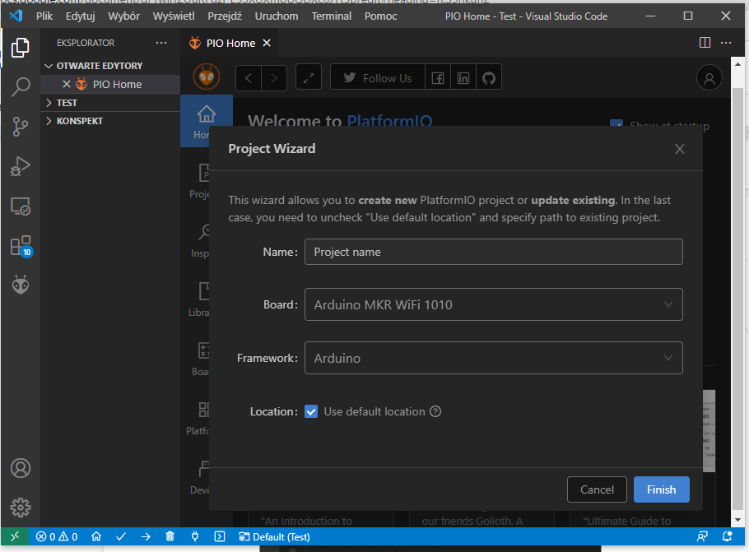Open the Wyświetl menu
749x552 pixels.
pos(174,16)
